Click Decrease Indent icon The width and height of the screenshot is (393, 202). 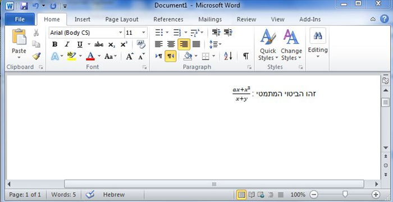pos(216,33)
